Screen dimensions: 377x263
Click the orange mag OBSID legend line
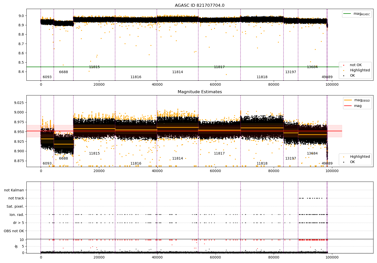pyautogui.click(x=348, y=100)
